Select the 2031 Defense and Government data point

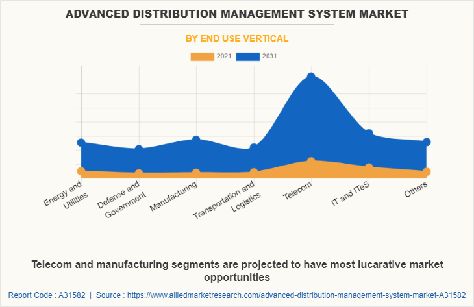139,149
